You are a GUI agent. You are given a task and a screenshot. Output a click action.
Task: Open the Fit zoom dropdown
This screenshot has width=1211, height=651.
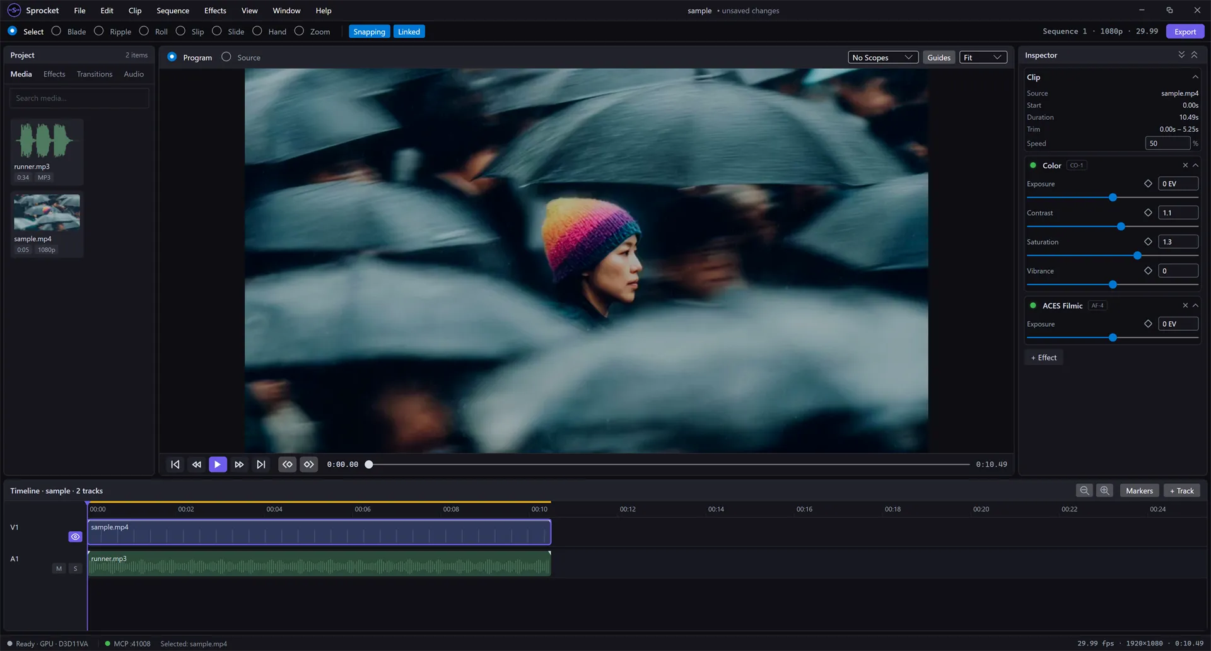[983, 57]
